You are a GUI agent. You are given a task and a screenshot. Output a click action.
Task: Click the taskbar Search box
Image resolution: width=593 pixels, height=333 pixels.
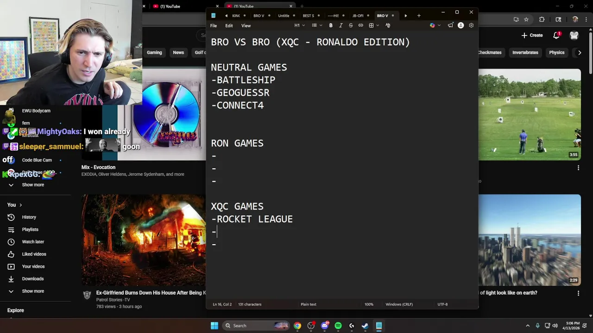point(255,326)
